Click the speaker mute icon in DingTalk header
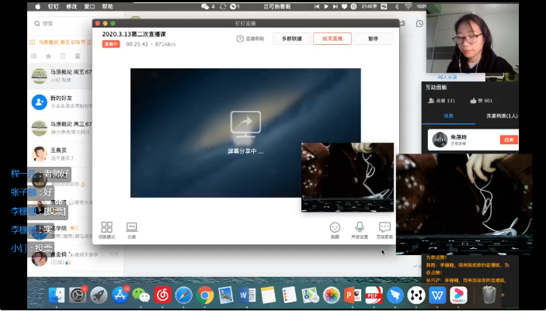The width and height of the screenshot is (546, 311). (402, 23)
